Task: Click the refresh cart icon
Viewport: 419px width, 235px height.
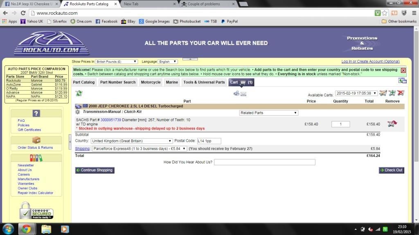Action: click(x=79, y=93)
